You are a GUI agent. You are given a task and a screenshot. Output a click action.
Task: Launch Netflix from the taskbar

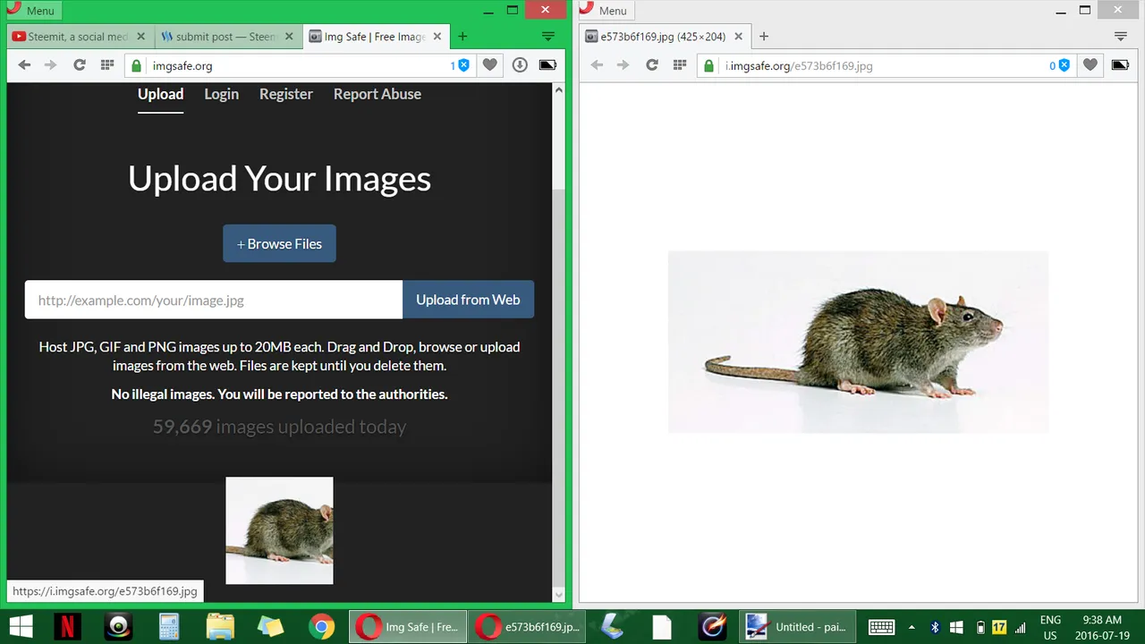click(x=67, y=627)
